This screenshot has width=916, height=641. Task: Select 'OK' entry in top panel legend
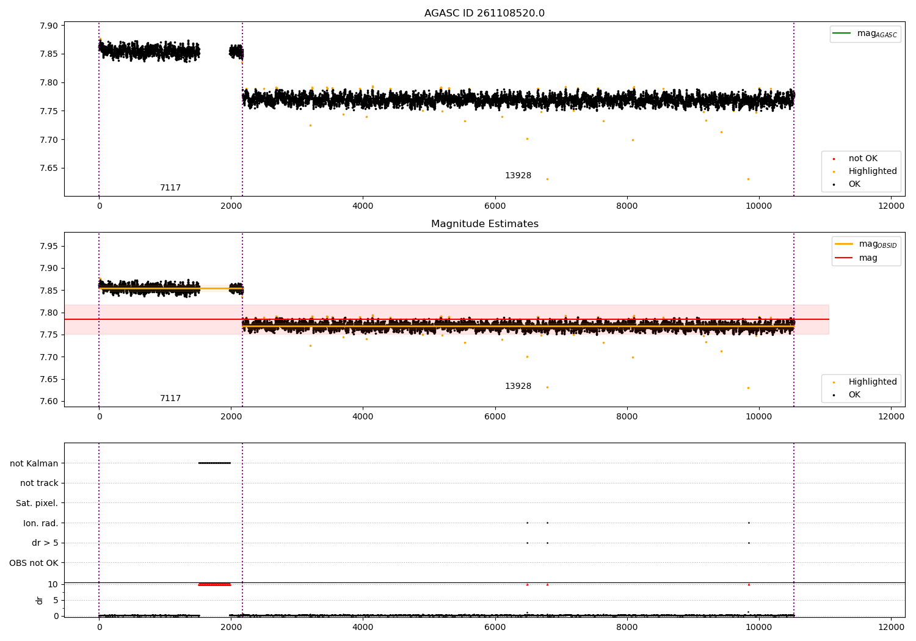pyautogui.click(x=854, y=184)
